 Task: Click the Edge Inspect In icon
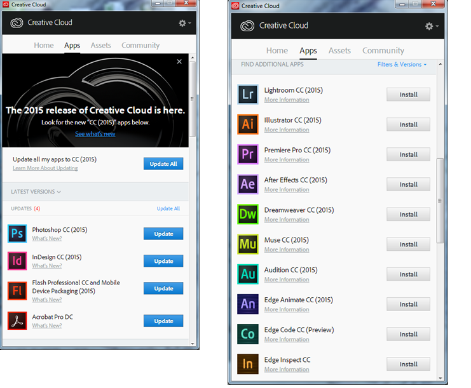tap(248, 364)
